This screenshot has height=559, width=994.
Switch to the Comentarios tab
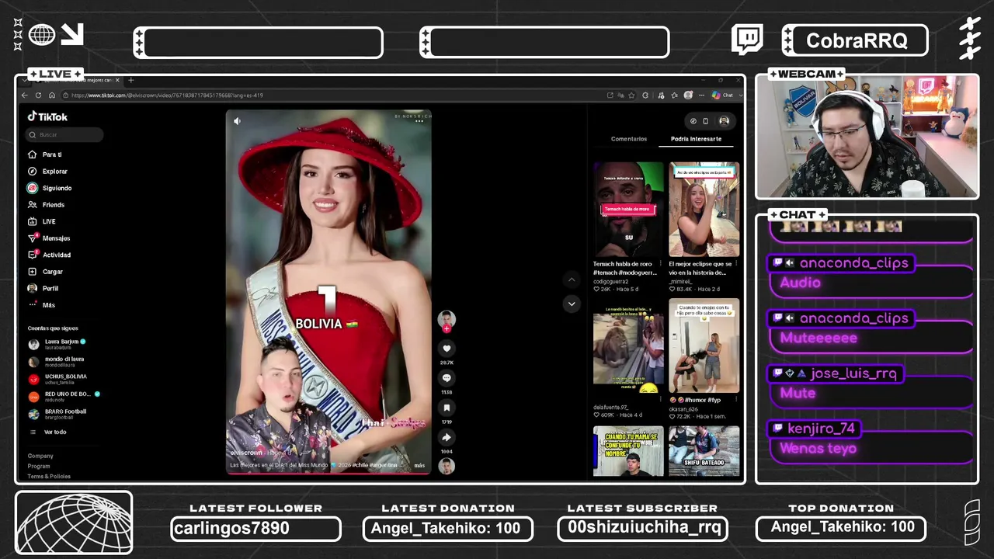(x=629, y=139)
